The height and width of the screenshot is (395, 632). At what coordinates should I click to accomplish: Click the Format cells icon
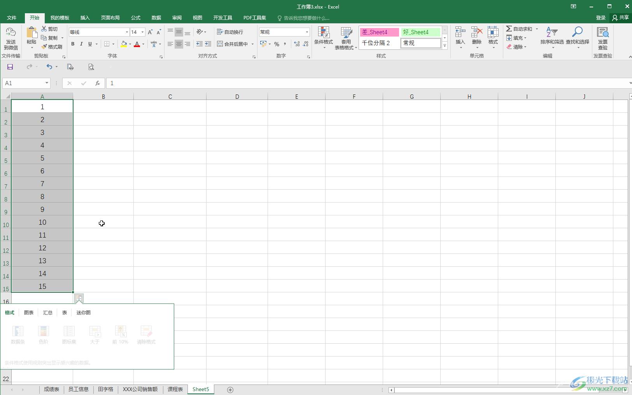pyautogui.click(x=493, y=33)
